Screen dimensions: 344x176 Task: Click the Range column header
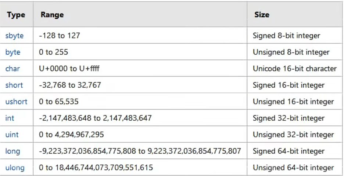click(x=52, y=15)
